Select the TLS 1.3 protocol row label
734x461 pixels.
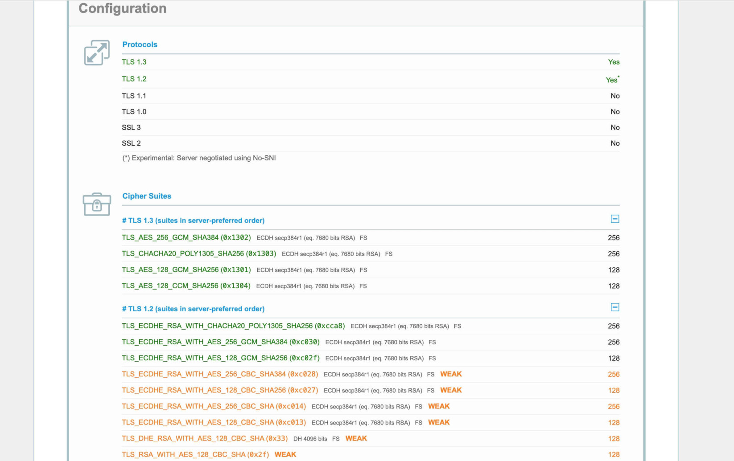click(134, 62)
